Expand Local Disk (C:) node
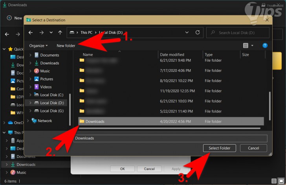The width and height of the screenshot is (286, 185). click(31, 95)
